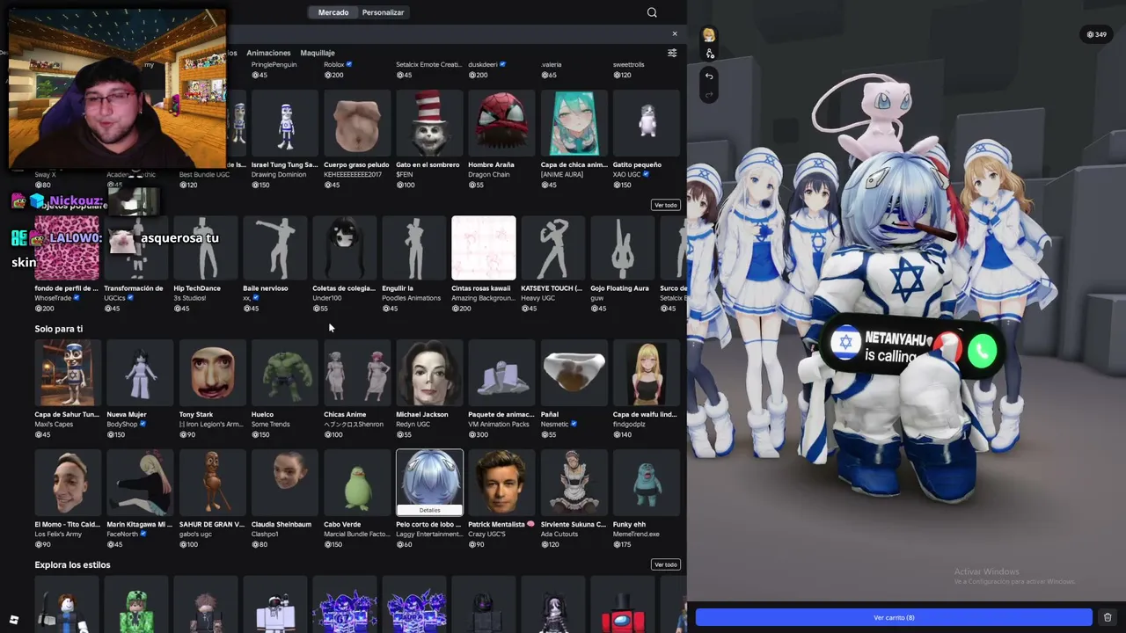
Task: Select the Marin Kitagawa item
Action: tap(140, 483)
